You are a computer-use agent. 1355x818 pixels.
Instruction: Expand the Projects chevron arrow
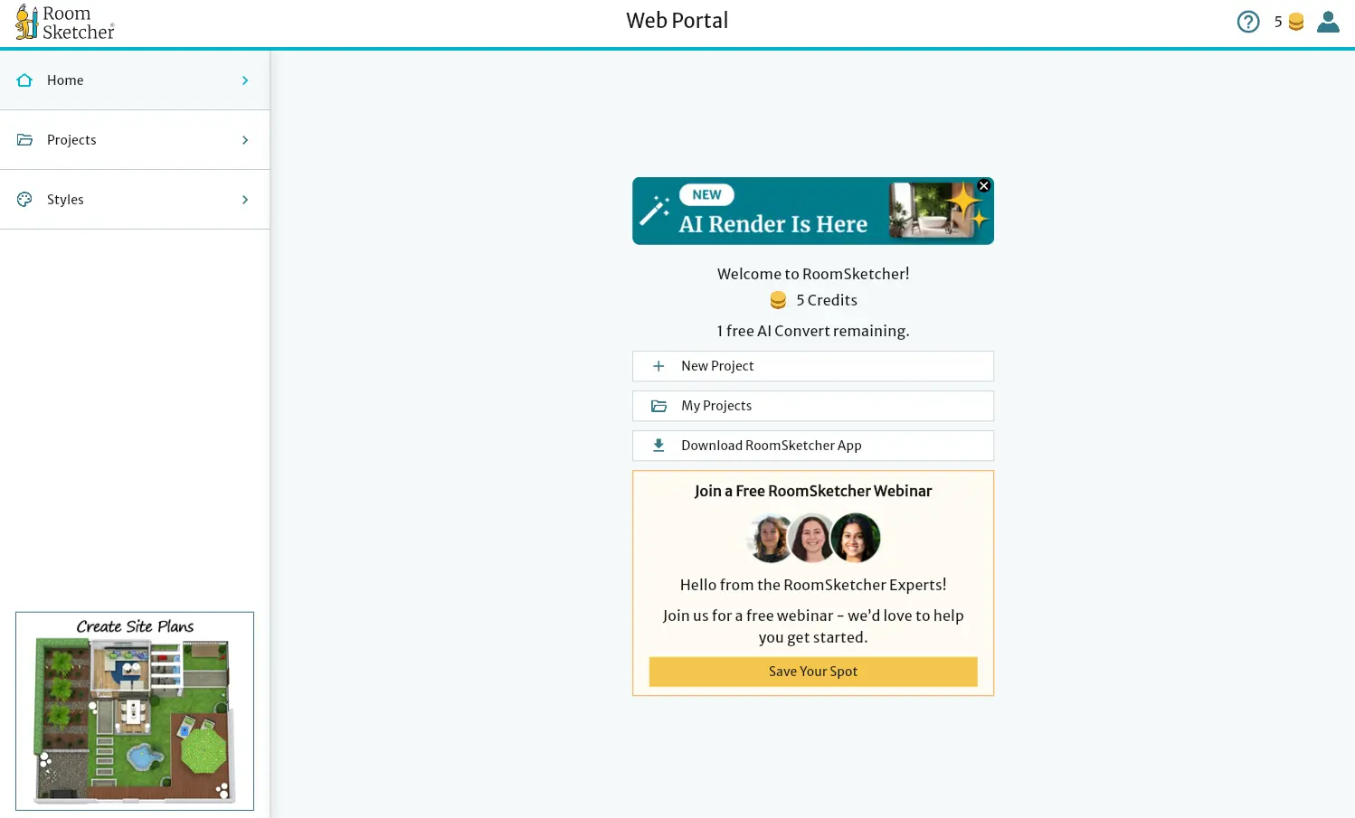pyautogui.click(x=245, y=140)
